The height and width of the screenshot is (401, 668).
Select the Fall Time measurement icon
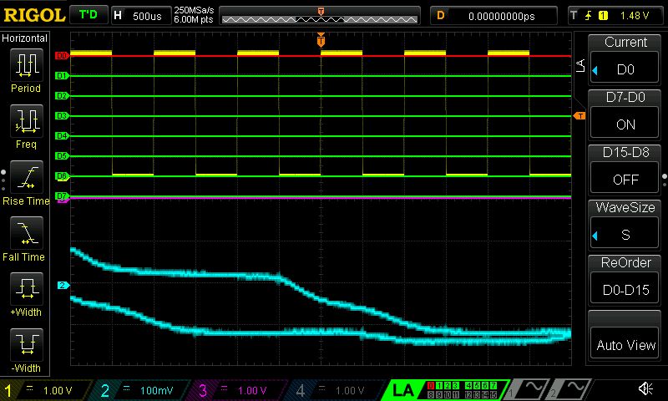[27, 233]
